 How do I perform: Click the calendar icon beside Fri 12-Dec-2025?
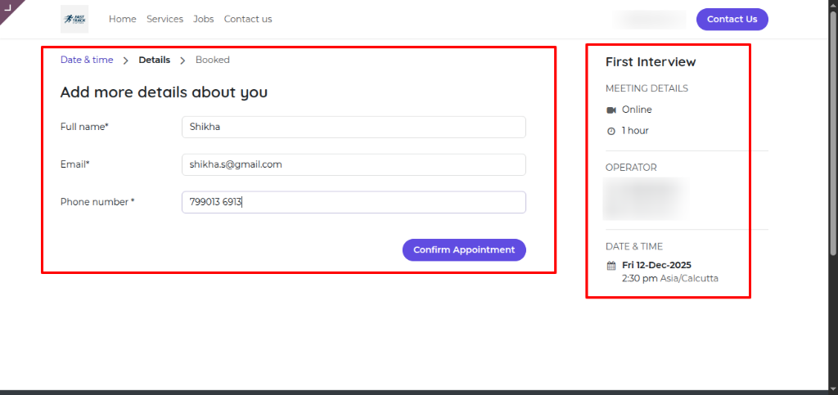coord(610,266)
